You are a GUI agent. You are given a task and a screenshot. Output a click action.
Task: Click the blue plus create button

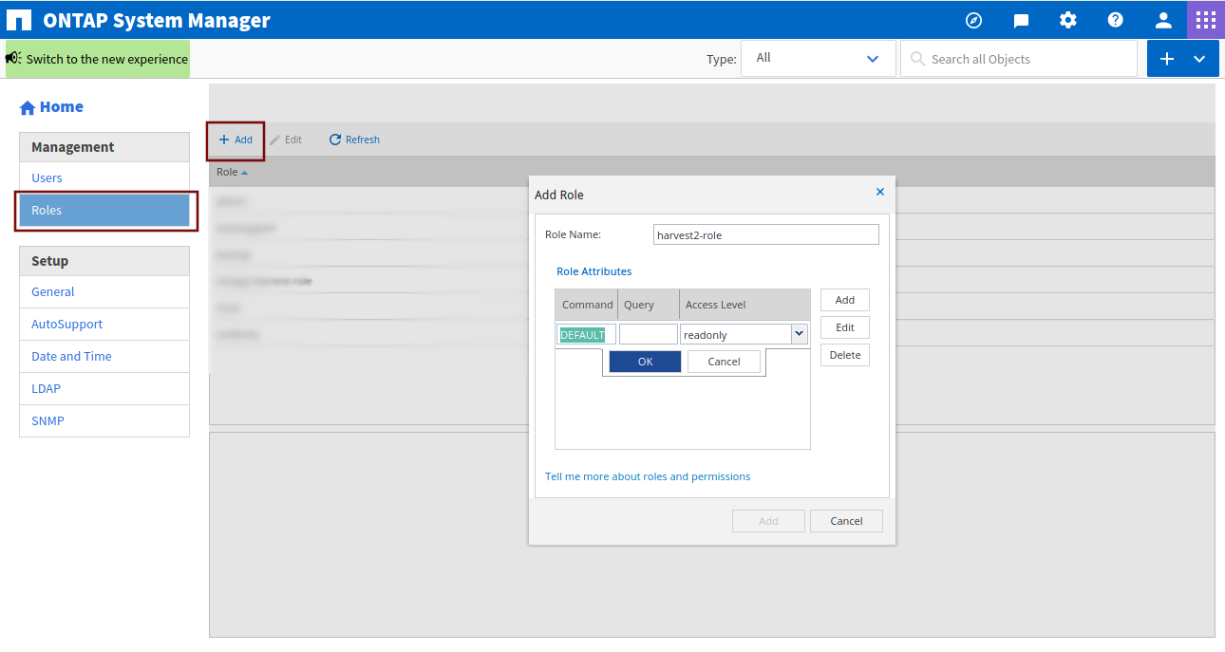coord(1167,59)
